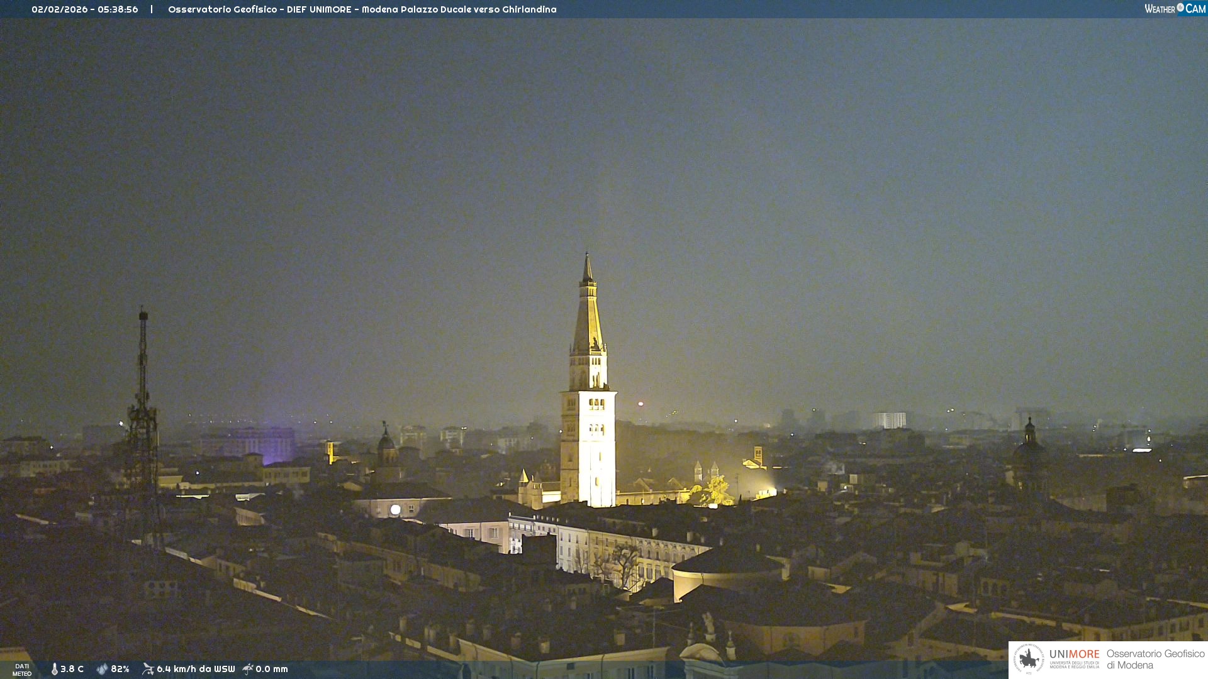Click the 0.0 mm rainfall value

click(272, 669)
